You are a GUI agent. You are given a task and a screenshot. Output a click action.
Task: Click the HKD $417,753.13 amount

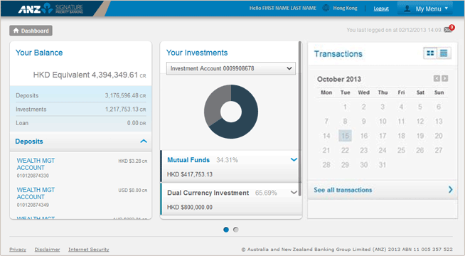(190, 174)
